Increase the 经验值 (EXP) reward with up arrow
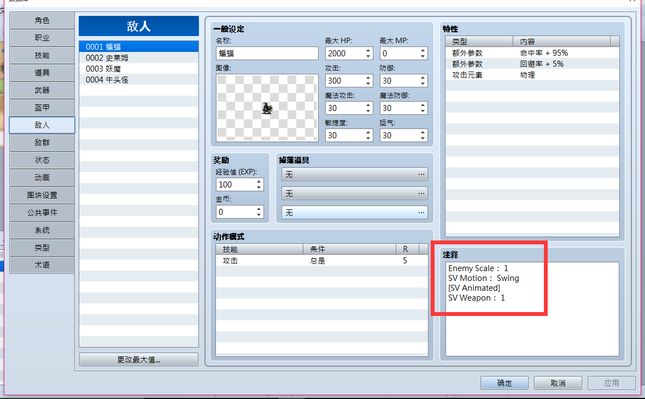The image size is (645, 399). [259, 182]
